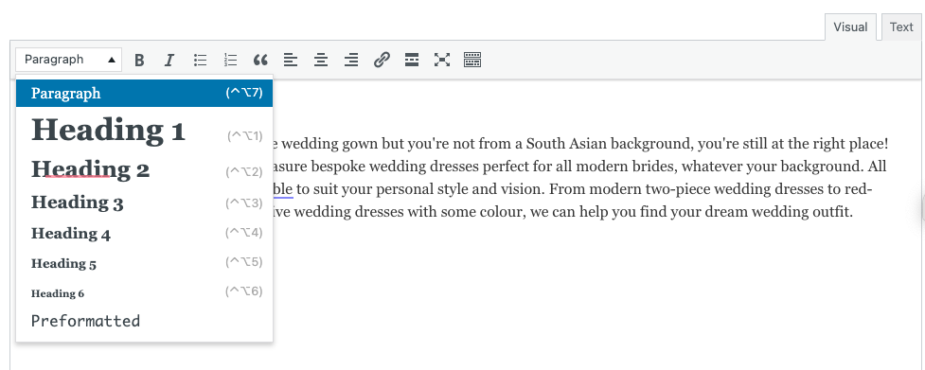Insert a numbered list

click(x=231, y=60)
